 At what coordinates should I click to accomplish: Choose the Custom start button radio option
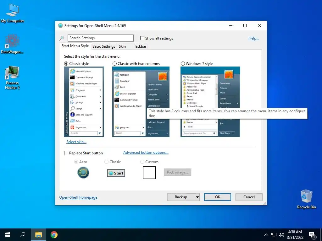(x=142, y=162)
